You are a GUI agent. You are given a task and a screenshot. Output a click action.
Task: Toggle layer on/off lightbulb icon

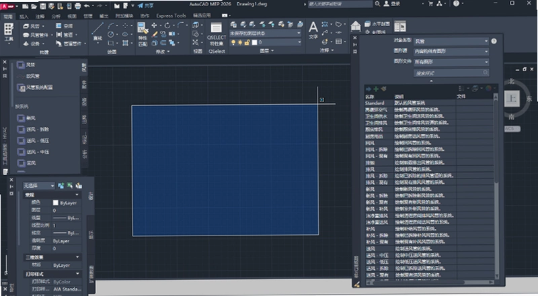pos(233,42)
